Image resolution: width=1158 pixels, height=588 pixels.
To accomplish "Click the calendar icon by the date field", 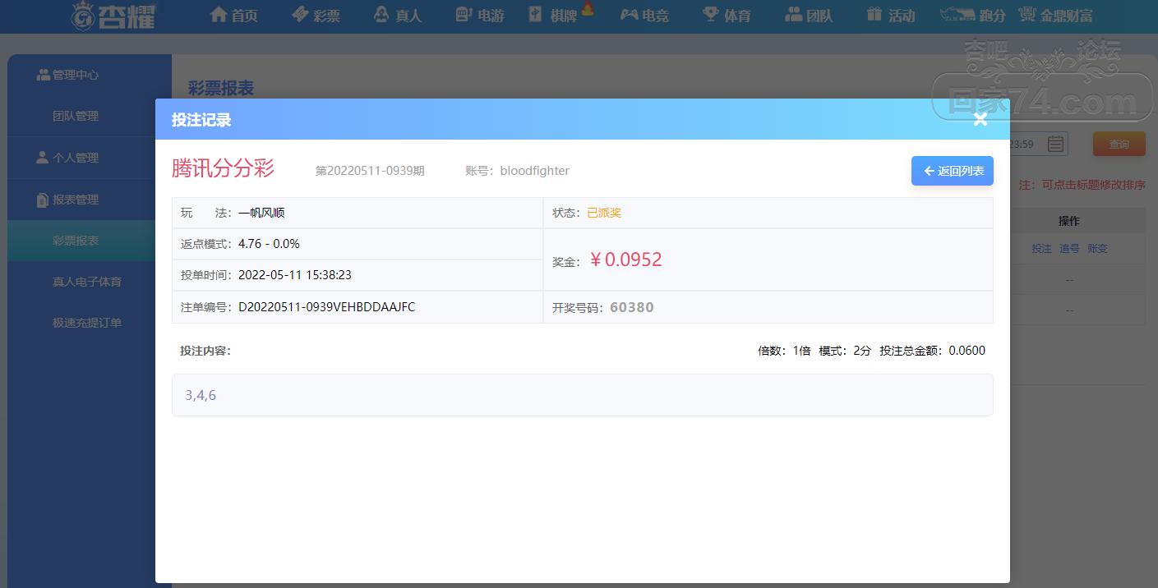I will (x=1055, y=145).
